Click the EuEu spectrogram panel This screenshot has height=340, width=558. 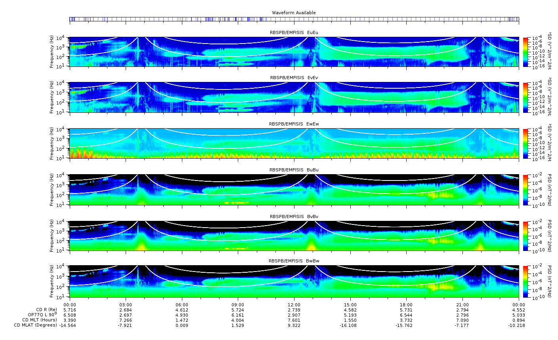(x=294, y=52)
